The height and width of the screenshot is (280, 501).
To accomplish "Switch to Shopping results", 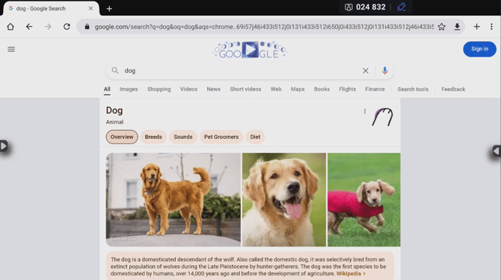I will [x=159, y=90].
